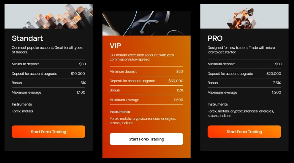Click the Instruments label in VIP card
The height and width of the screenshot is (163, 294).
[120, 112]
